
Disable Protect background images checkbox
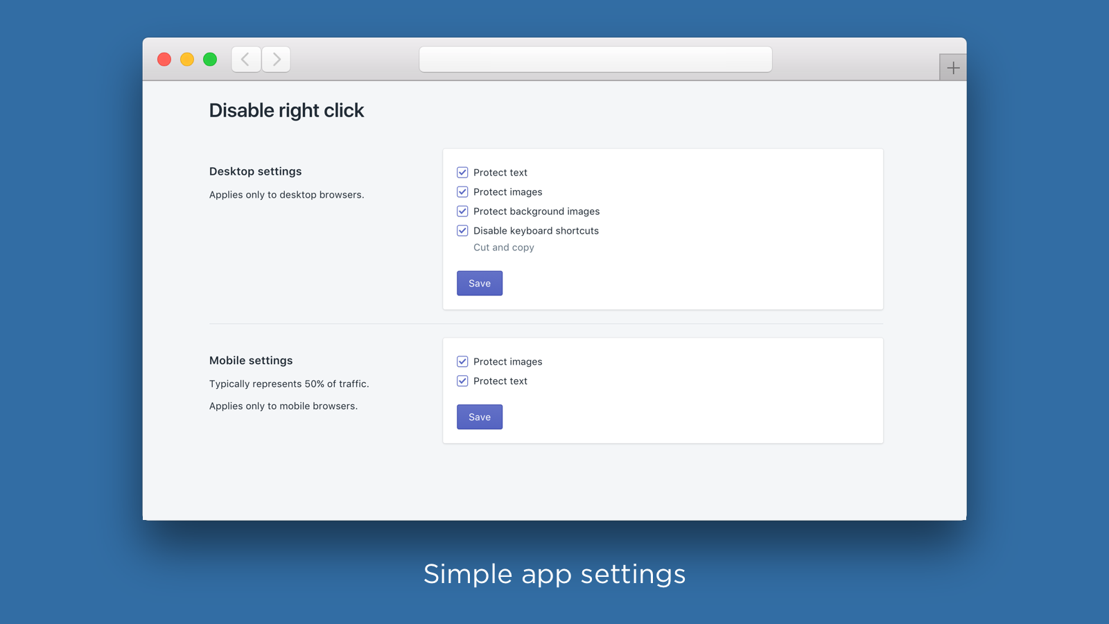[x=462, y=211]
